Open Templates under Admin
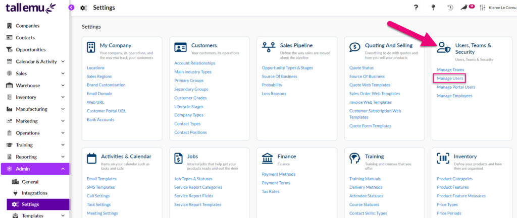 33,215
